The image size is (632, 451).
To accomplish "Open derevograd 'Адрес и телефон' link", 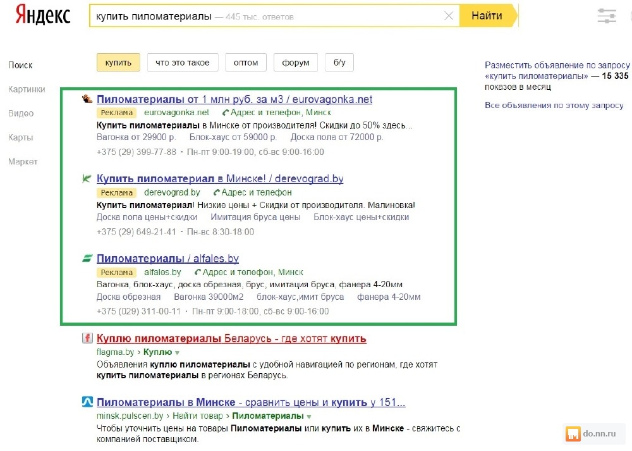I will [x=257, y=192].
